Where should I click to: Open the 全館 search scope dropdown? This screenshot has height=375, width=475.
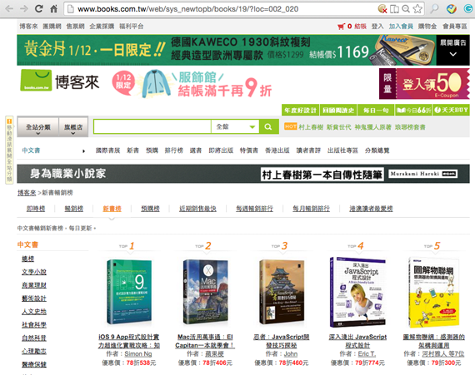point(235,126)
